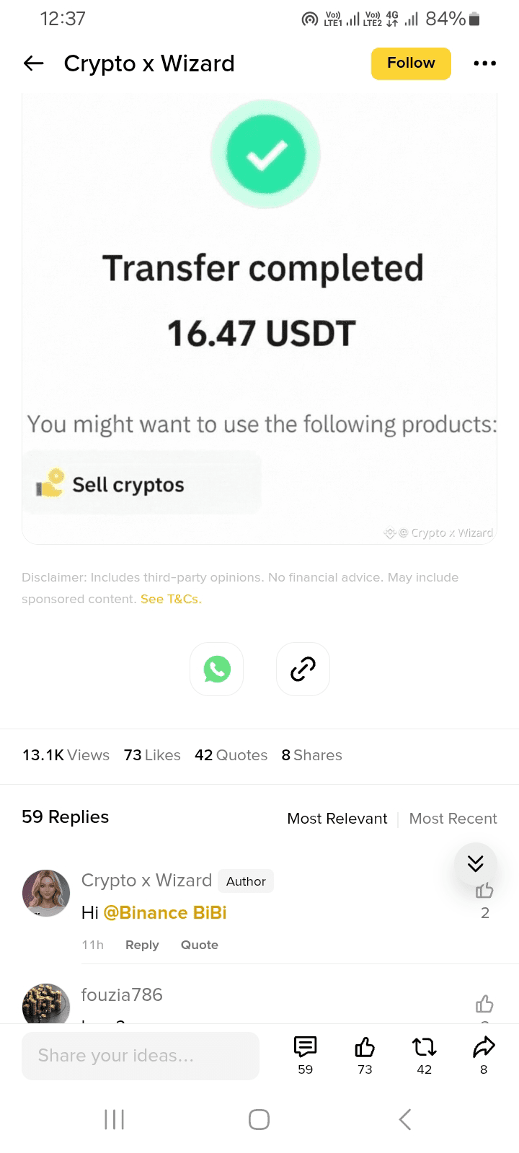519x1153 pixels.
Task: Like the post from bottom bar
Action: 365,1047
